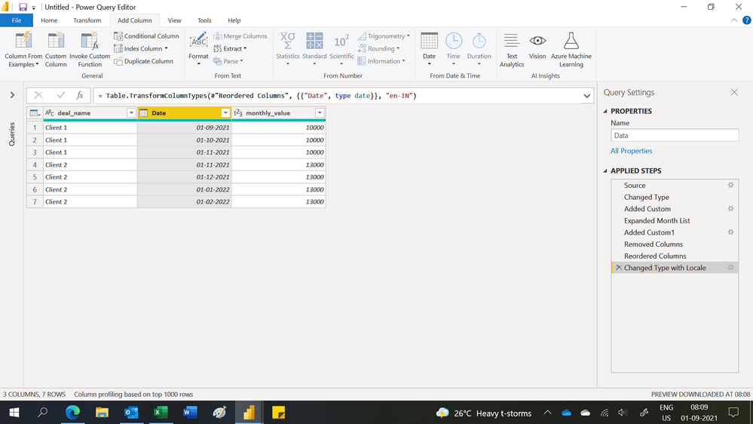Screen dimensions: 753x424
Task: Click the fx add step icon
Action: (80, 95)
